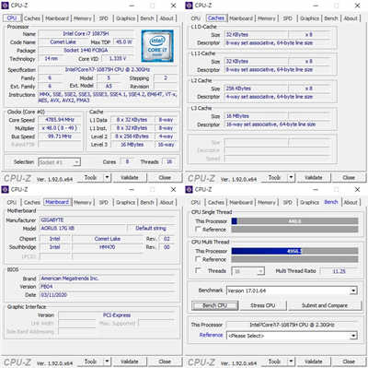Click the CPU-Z app icon in Caches window title bar
Image resolution: width=368 pixels, height=368 pixels.
pyautogui.click(x=189, y=6)
